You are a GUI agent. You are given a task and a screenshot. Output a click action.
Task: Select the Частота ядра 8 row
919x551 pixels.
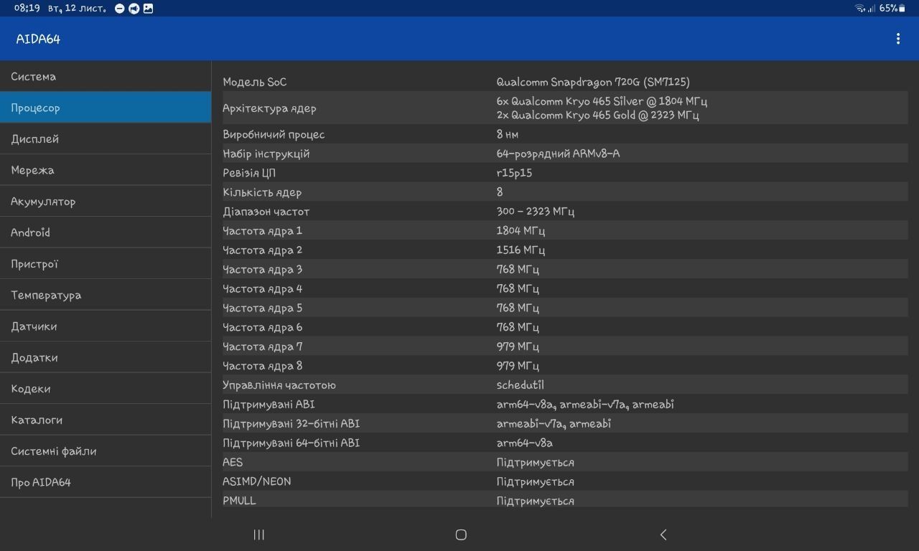click(x=564, y=366)
